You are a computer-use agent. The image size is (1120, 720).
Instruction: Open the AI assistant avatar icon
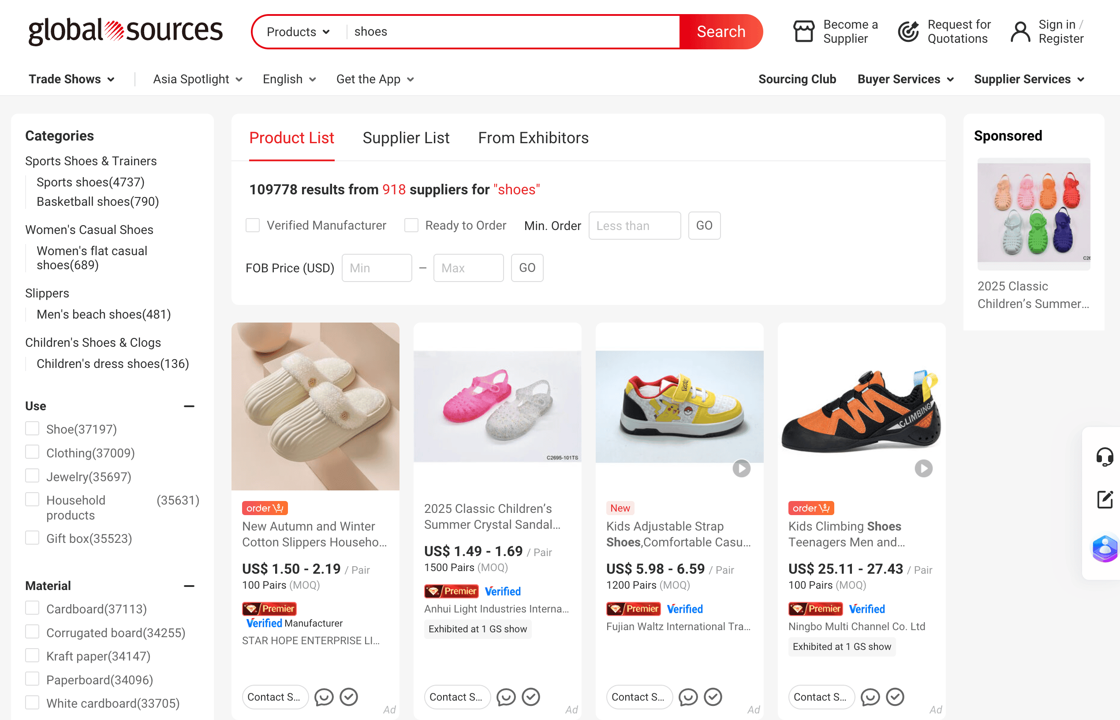[1105, 549]
